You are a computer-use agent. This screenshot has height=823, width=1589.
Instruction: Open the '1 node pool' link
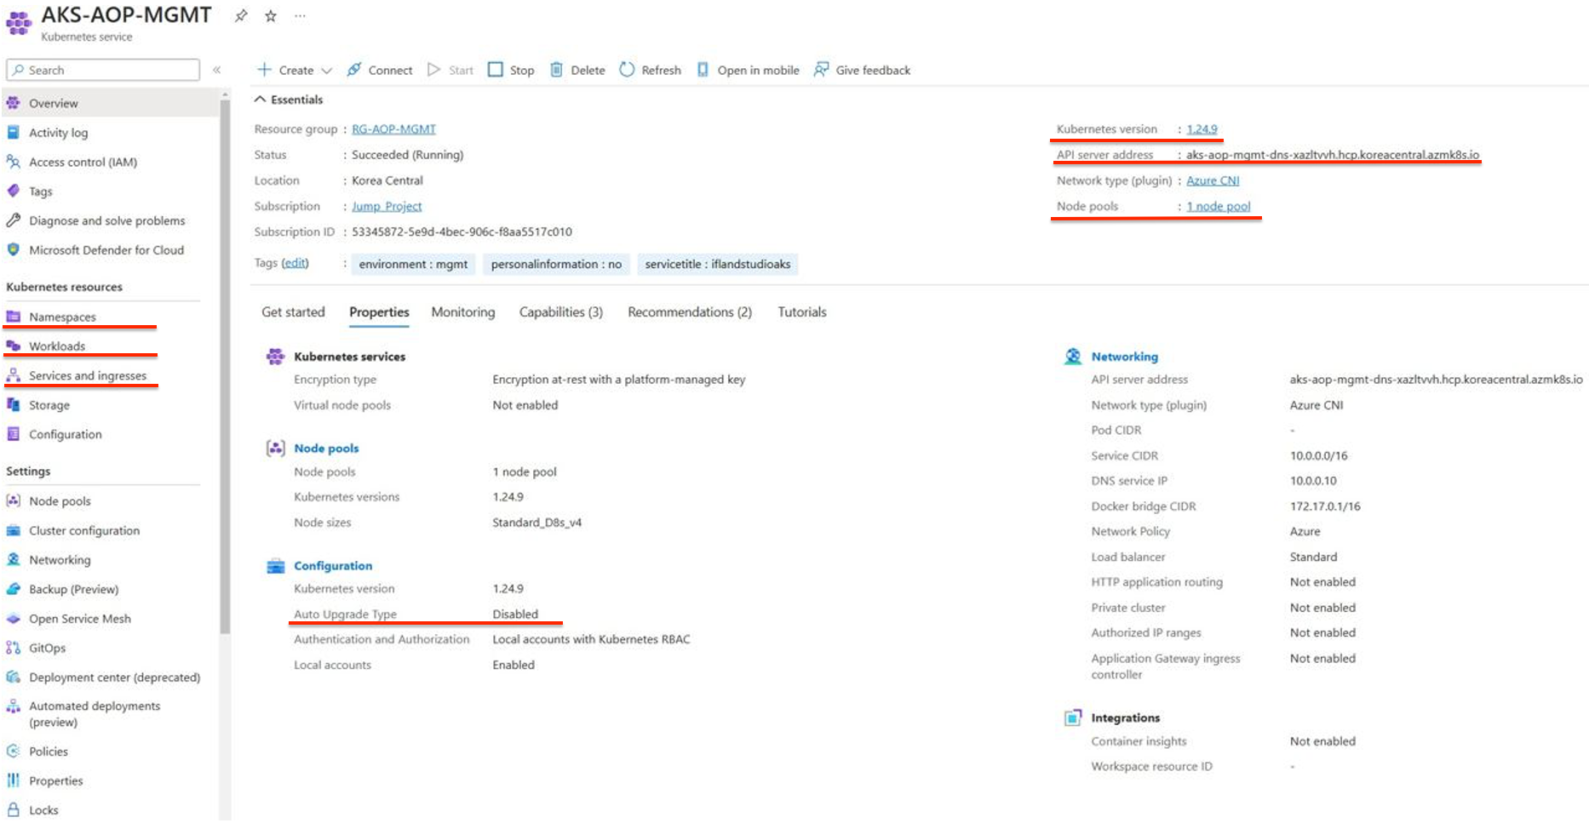[x=1219, y=206]
